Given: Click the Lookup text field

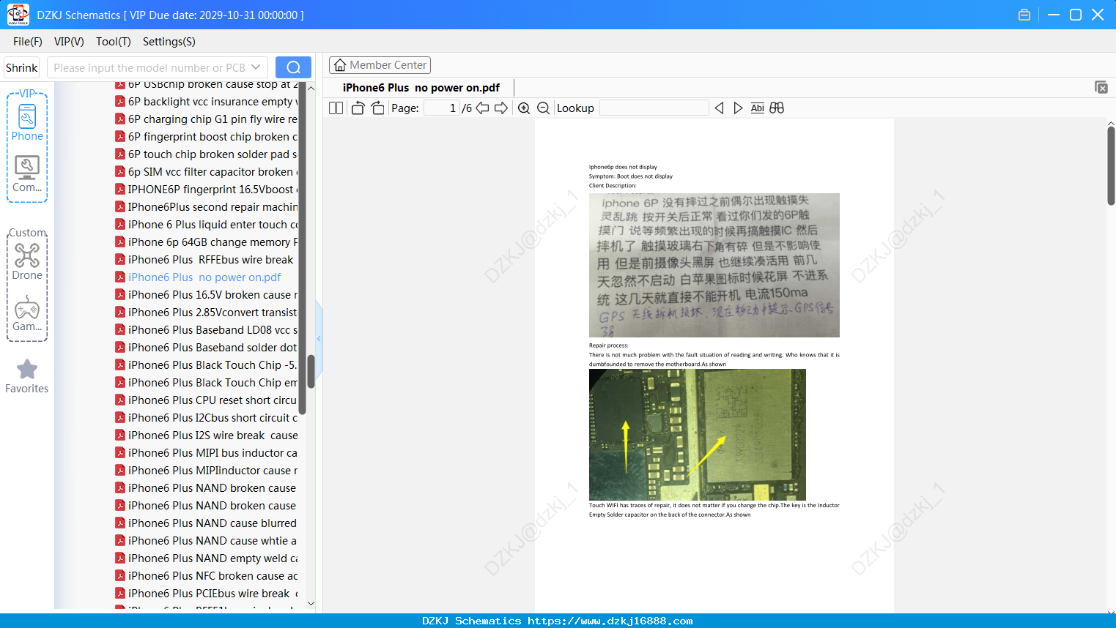Looking at the screenshot, I should [654, 108].
